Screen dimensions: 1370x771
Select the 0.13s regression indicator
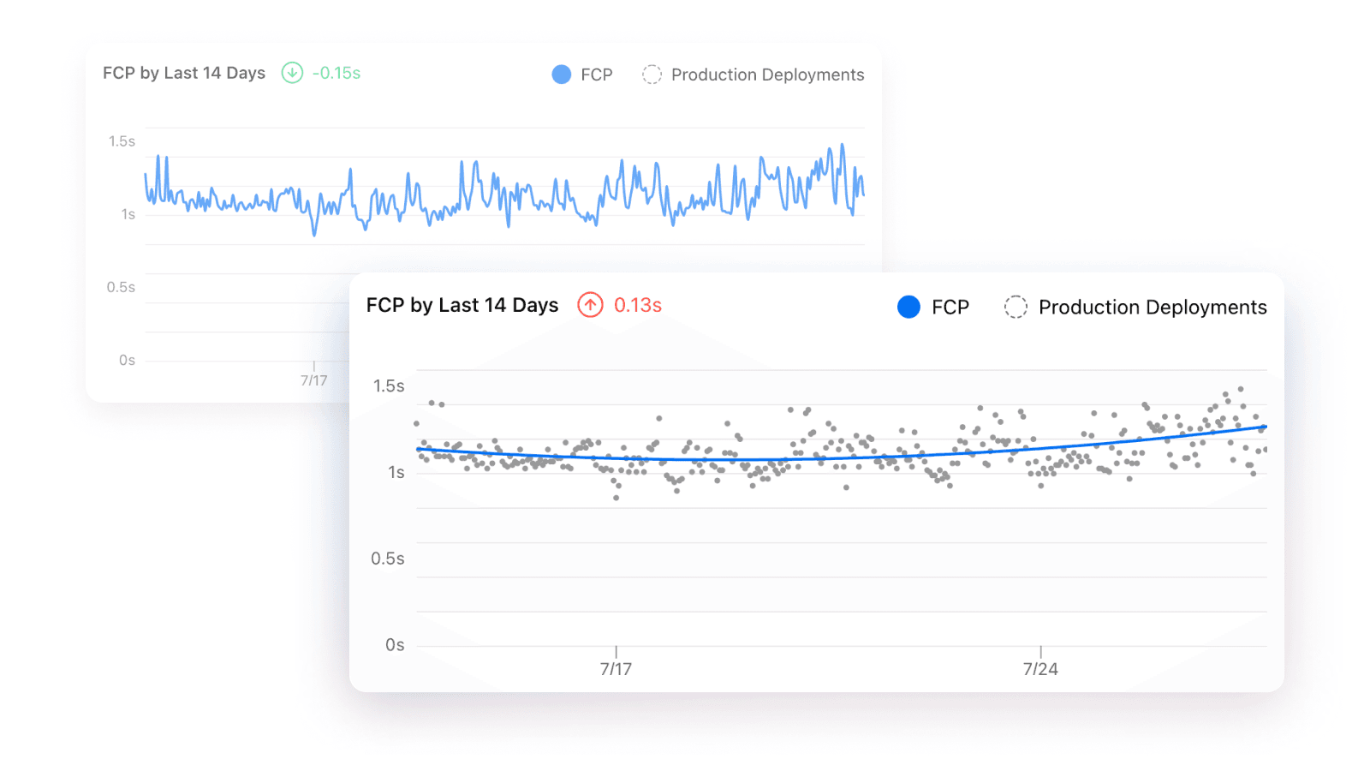coord(637,305)
